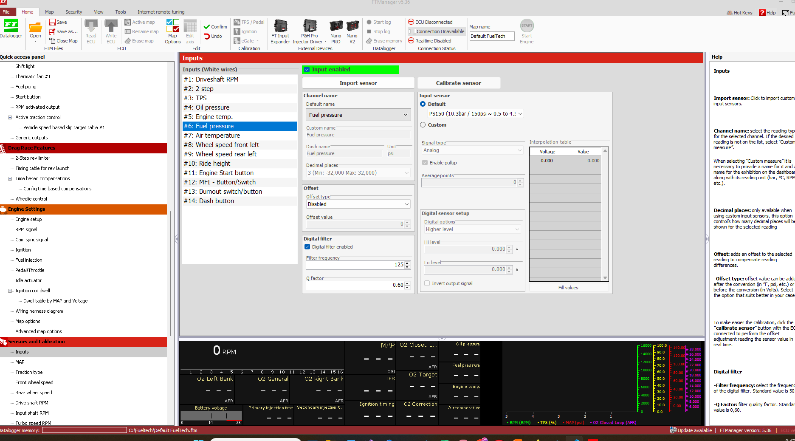Open Fuel injection in Engine Settings
The height and width of the screenshot is (441, 795).
29,260
